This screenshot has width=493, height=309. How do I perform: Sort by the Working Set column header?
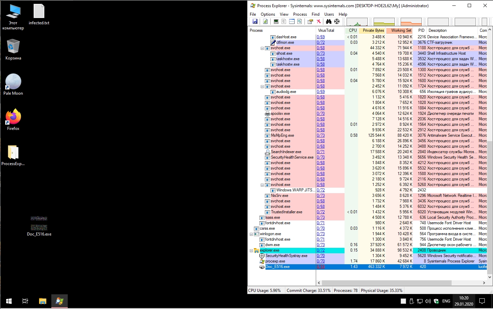[400, 30]
